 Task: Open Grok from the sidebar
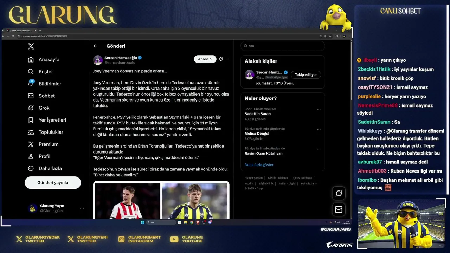click(39, 108)
